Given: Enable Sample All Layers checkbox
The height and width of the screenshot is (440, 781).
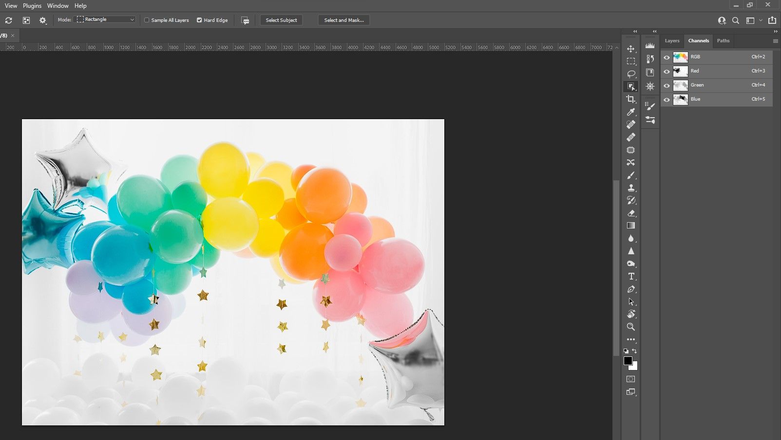Looking at the screenshot, I should (147, 20).
